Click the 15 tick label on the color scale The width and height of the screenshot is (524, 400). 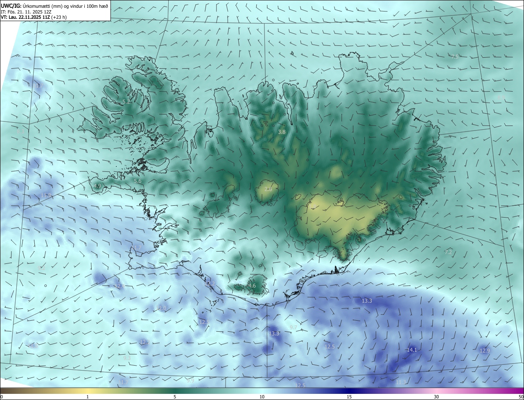tap(349, 397)
